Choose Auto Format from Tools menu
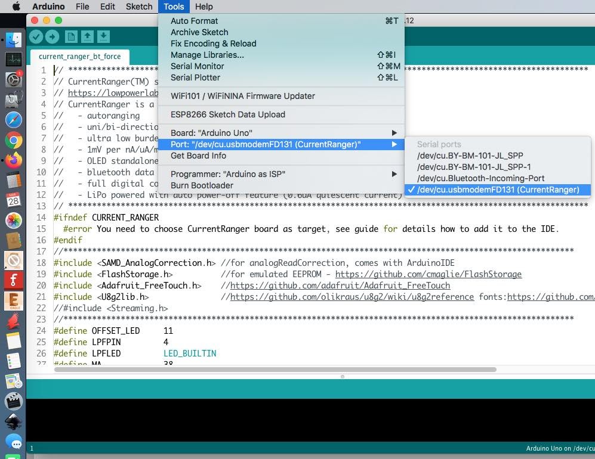Screen dimensions: 595x459 [x=281, y=21]
